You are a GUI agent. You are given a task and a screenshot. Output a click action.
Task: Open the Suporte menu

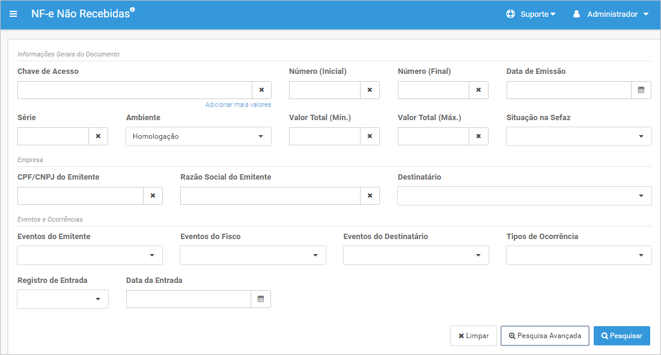tap(531, 14)
